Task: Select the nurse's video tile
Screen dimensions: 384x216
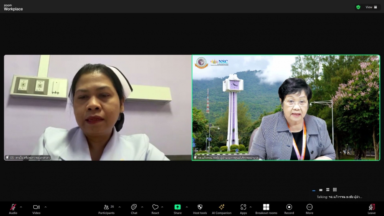Action: 98,108
